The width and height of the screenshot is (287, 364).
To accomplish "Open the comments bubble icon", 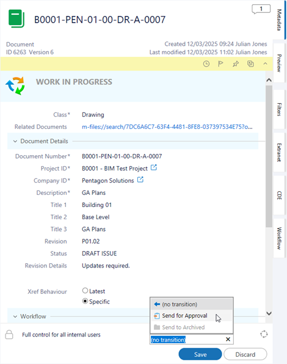I will tap(261, 9).
